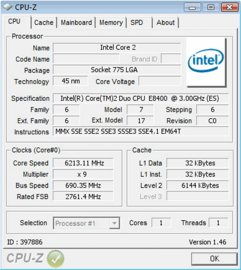This screenshot has height=270, width=241.
Task: Click the Core Speed value 6213.11 MHz
Action: pyautogui.click(x=83, y=163)
